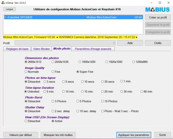Image resolution: width=173 pixels, height=139 pixels.
Task: Click Créer un profil button
Action: (158, 18)
